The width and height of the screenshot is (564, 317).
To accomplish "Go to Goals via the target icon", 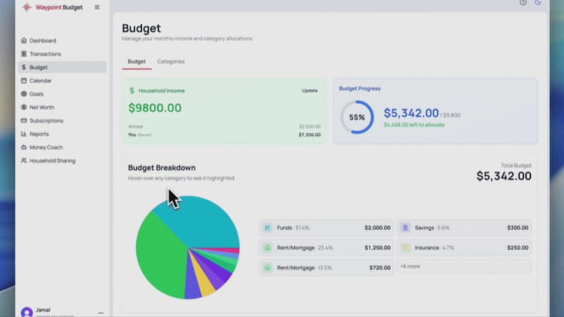I will point(23,94).
